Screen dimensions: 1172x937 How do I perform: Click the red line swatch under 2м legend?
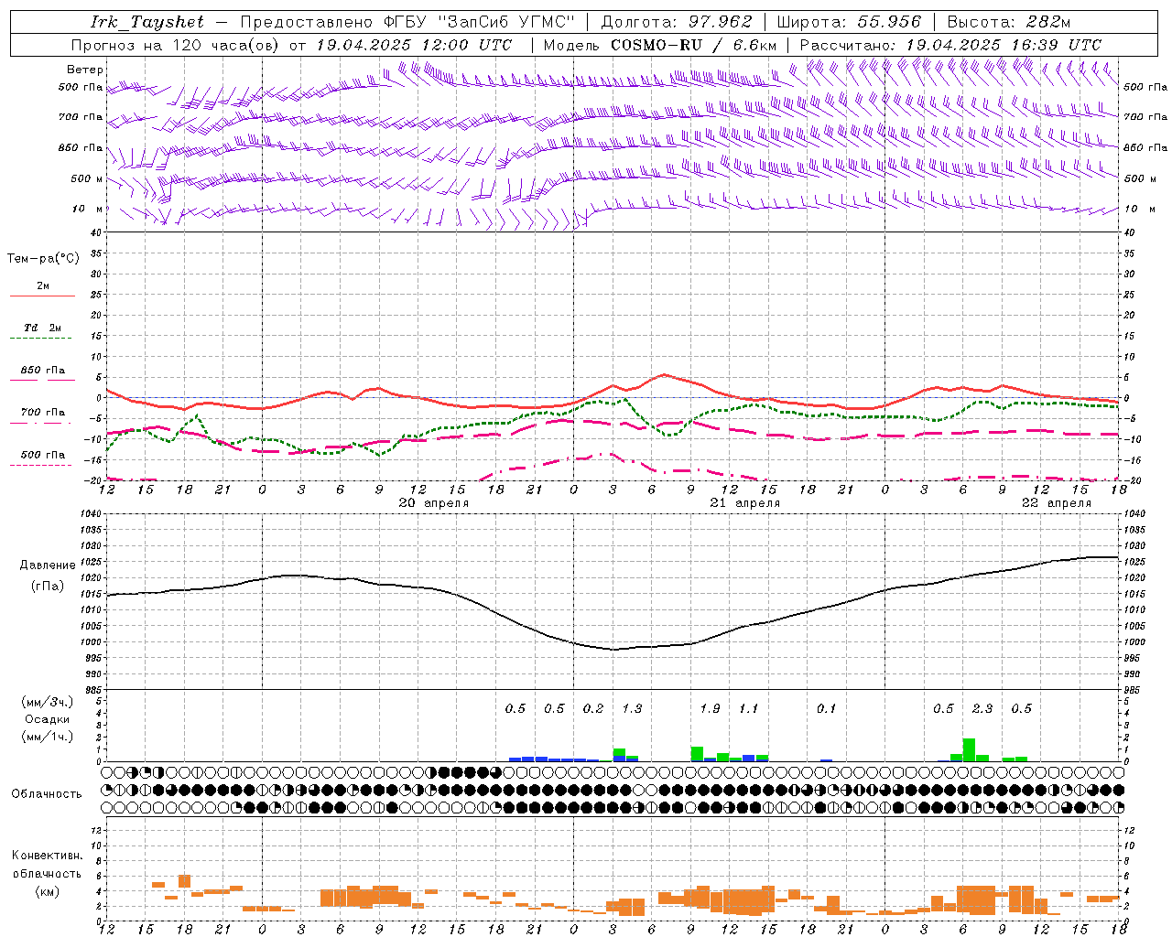[x=42, y=296]
